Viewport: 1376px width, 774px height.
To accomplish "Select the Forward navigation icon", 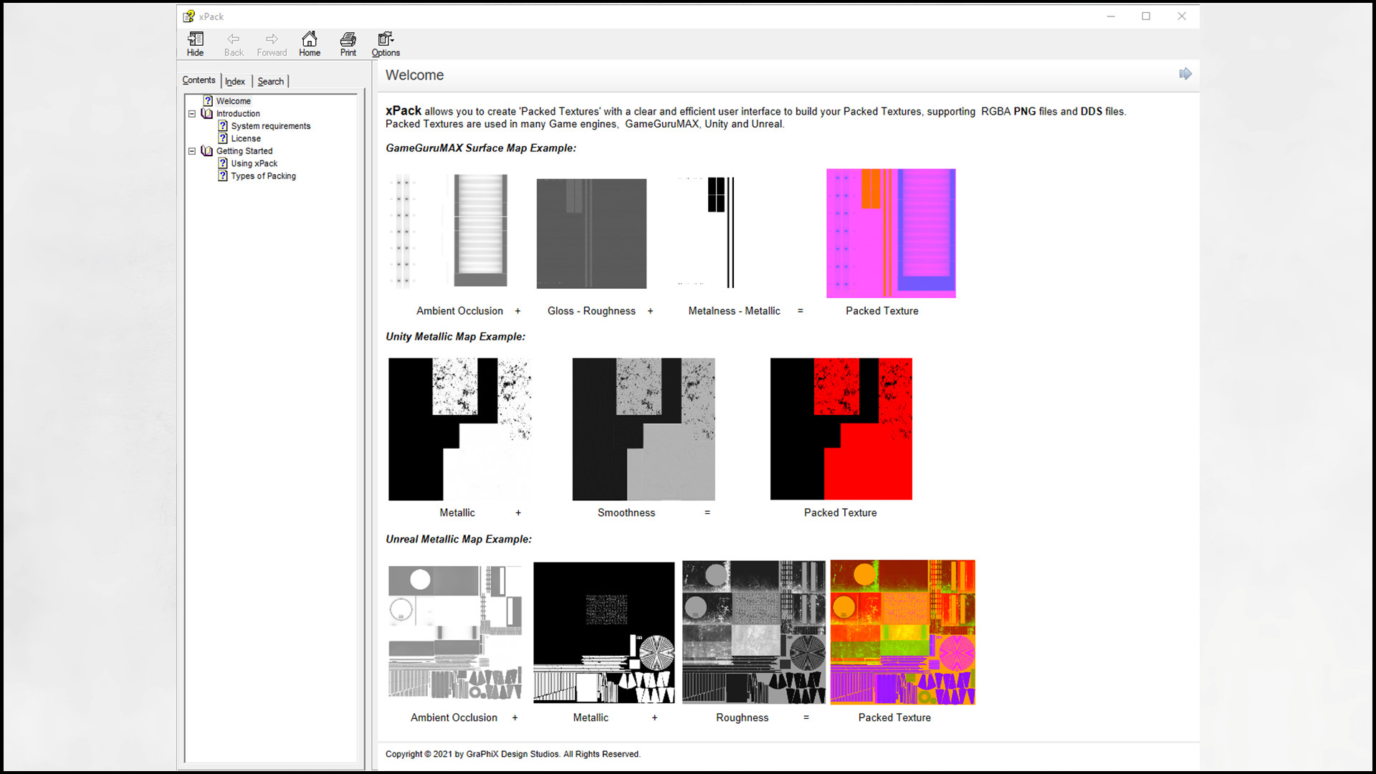I will click(x=272, y=43).
